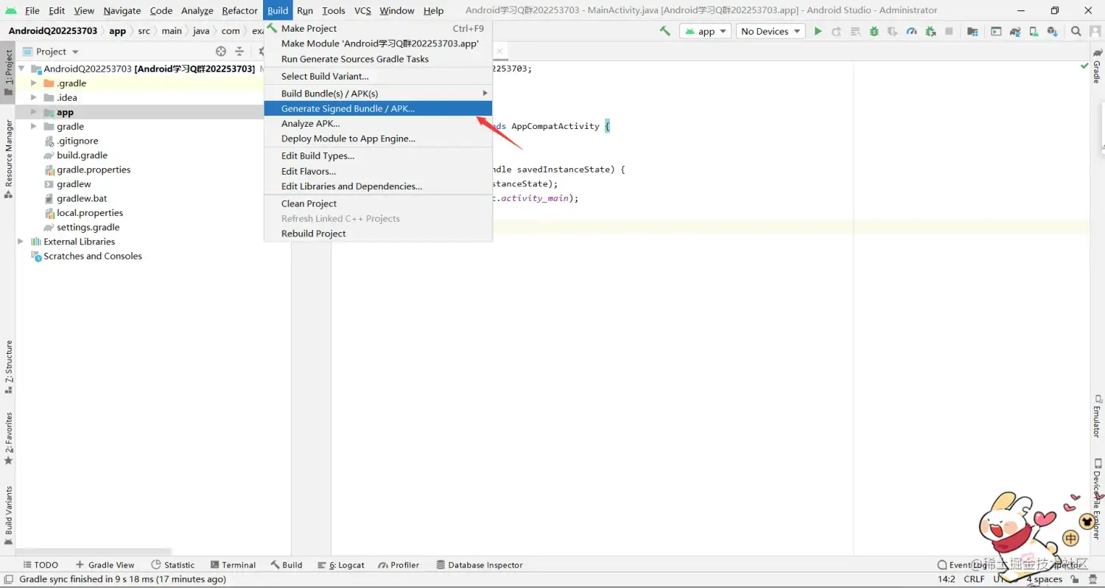The image size is (1105, 588).
Task: Open the Terminal tool window button
Action: click(233, 565)
